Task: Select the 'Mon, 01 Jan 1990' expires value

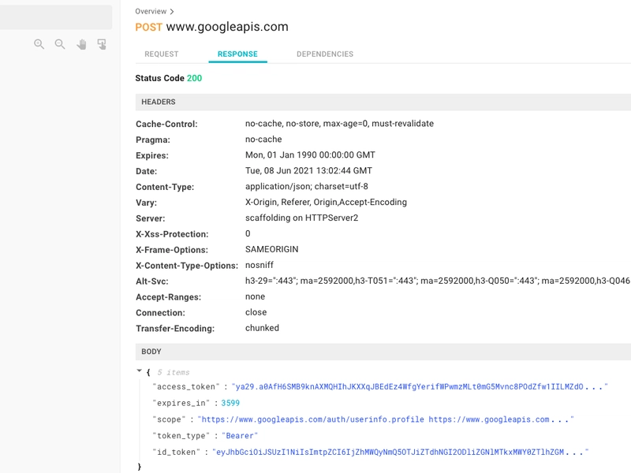Action: click(310, 155)
